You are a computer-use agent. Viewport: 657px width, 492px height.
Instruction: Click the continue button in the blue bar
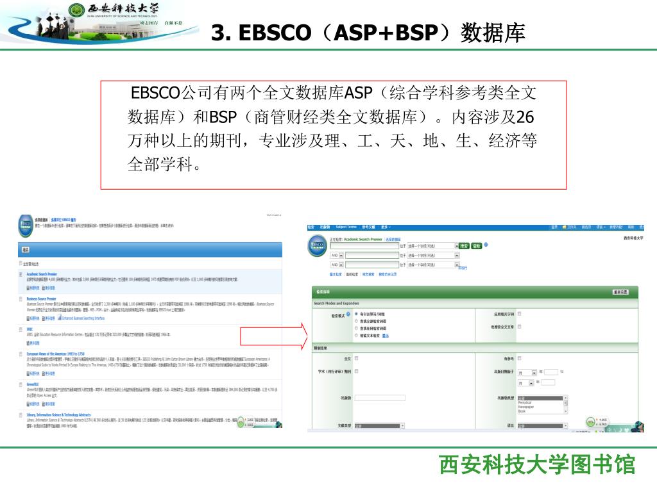click(x=26, y=250)
